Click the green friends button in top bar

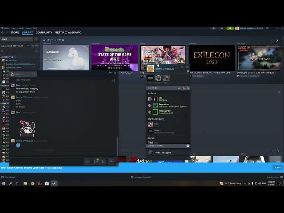(230, 28)
